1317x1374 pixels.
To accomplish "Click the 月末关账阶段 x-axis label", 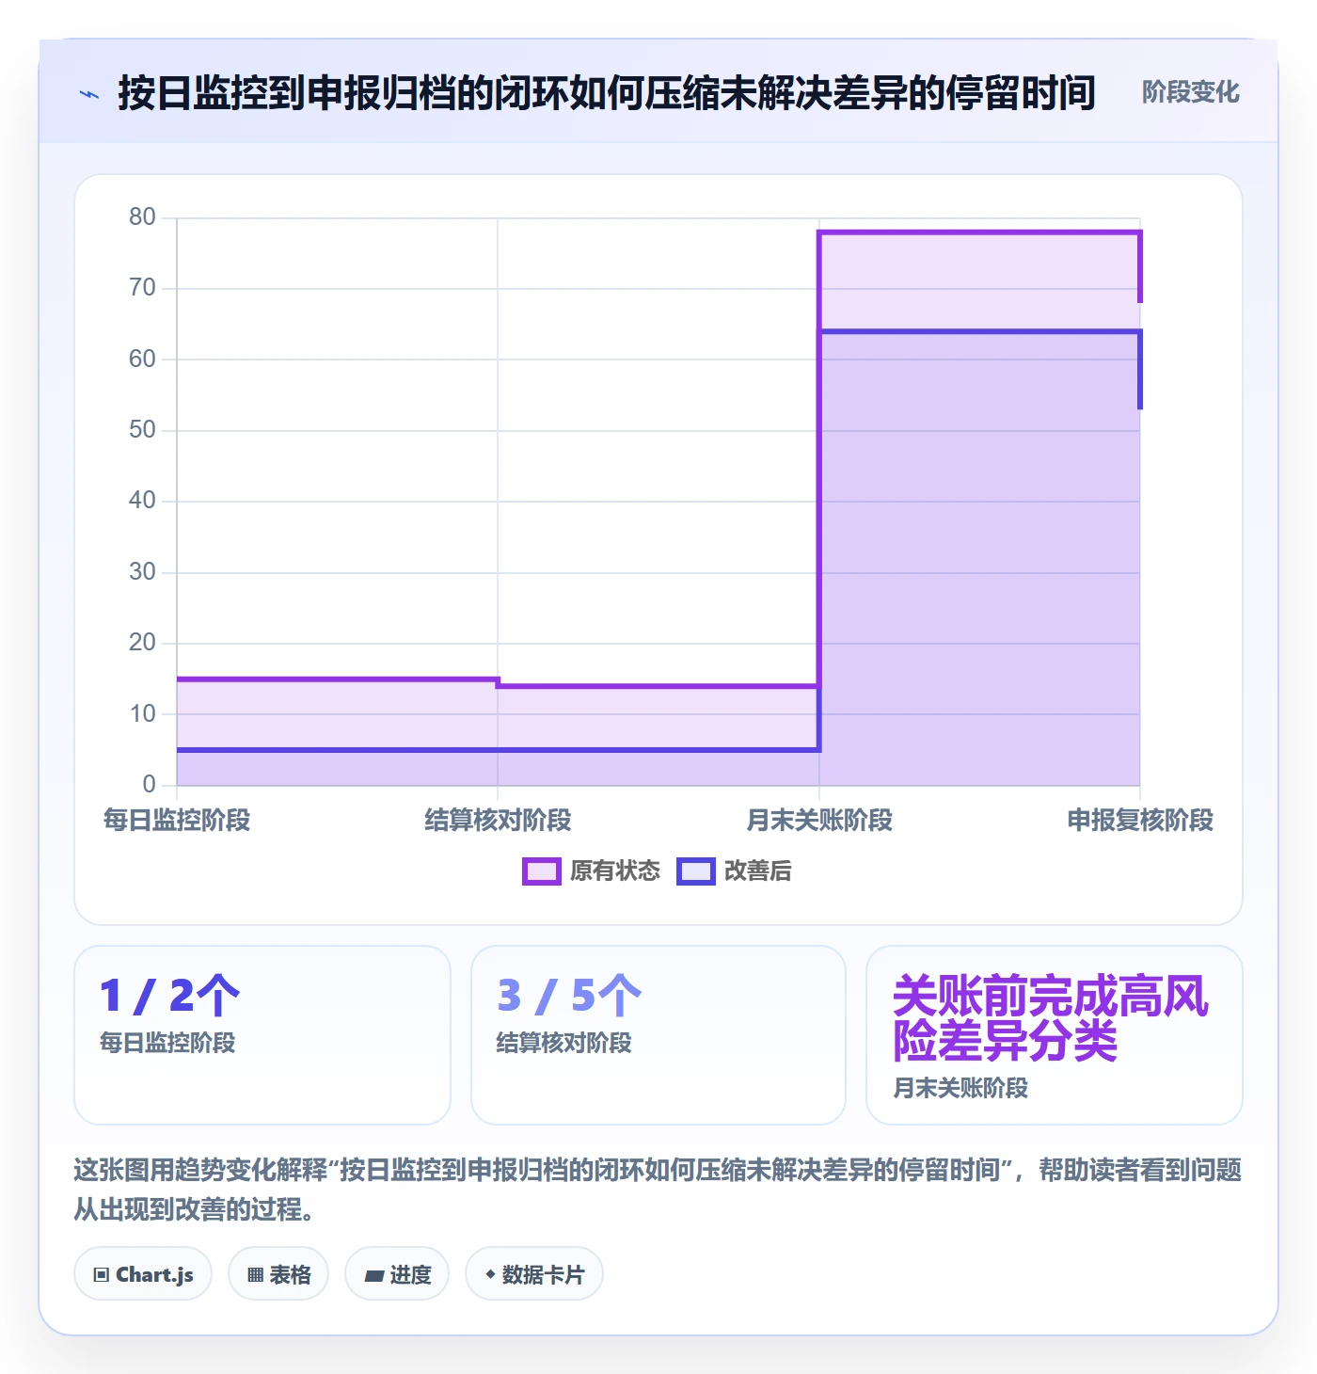I will (819, 820).
